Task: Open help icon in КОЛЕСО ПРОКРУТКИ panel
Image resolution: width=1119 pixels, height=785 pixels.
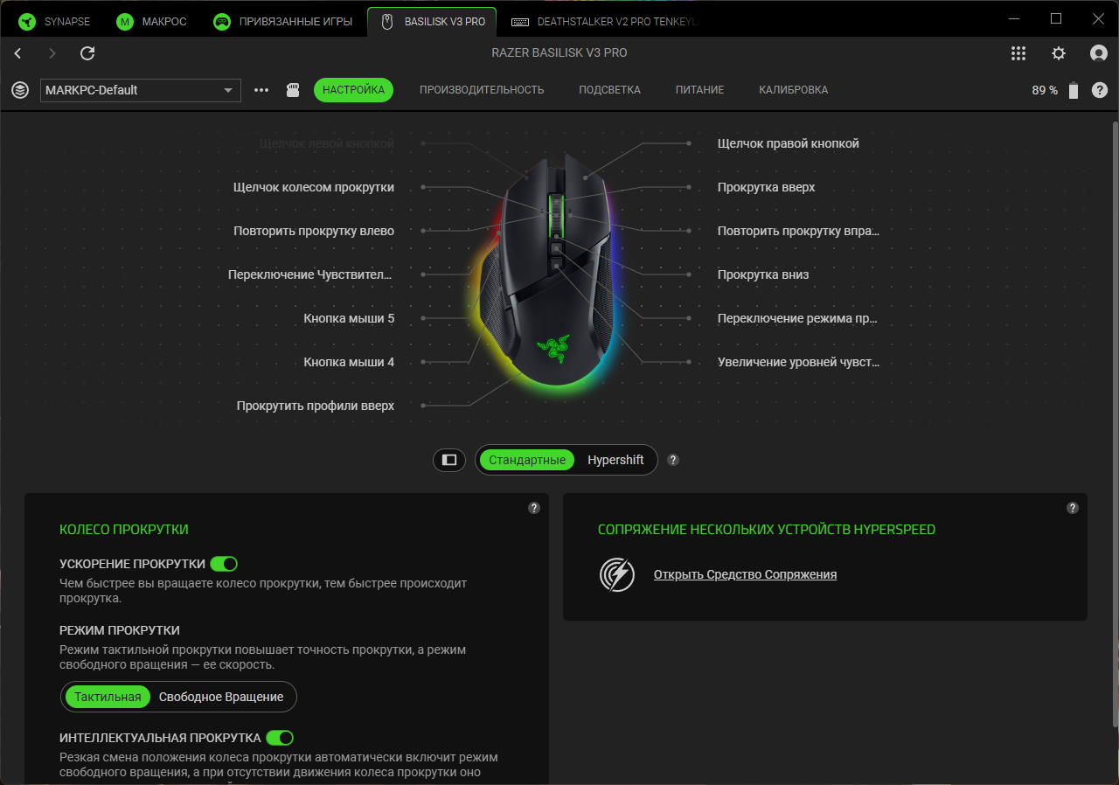Action: 534,508
